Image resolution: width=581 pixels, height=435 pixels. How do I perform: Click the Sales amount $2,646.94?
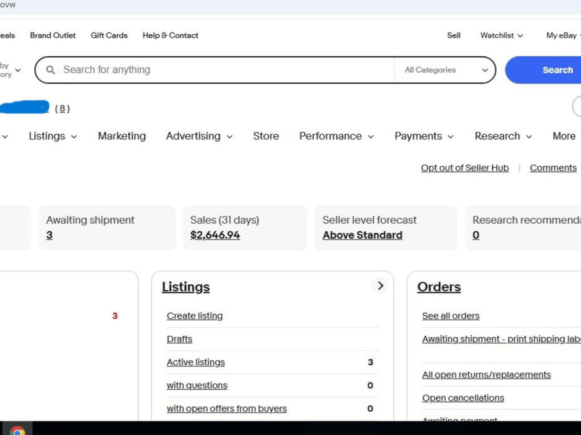click(x=215, y=235)
